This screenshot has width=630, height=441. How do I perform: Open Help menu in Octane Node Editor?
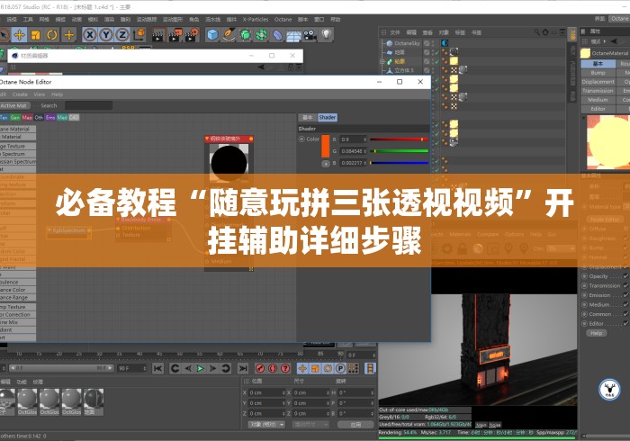(57, 94)
